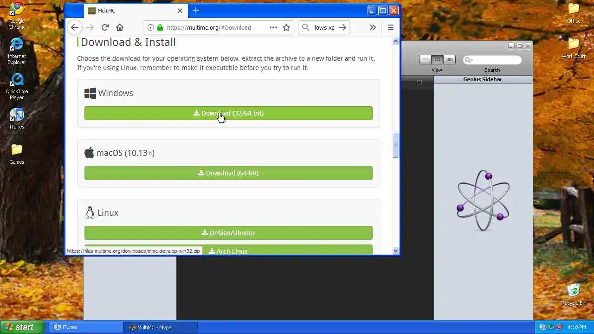The image size is (594, 334).
Task: Click the Windows heading in download section
Action: click(116, 93)
